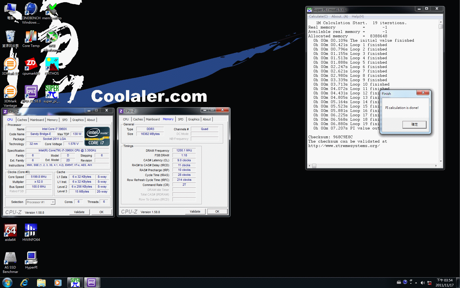Open About tab in right CPU-Z window
The image size is (460, 288).
tap(207, 119)
